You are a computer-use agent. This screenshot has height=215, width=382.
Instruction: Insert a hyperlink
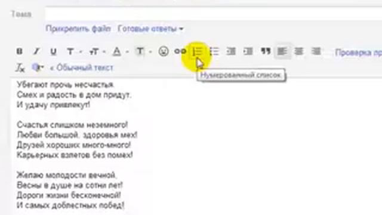(180, 51)
